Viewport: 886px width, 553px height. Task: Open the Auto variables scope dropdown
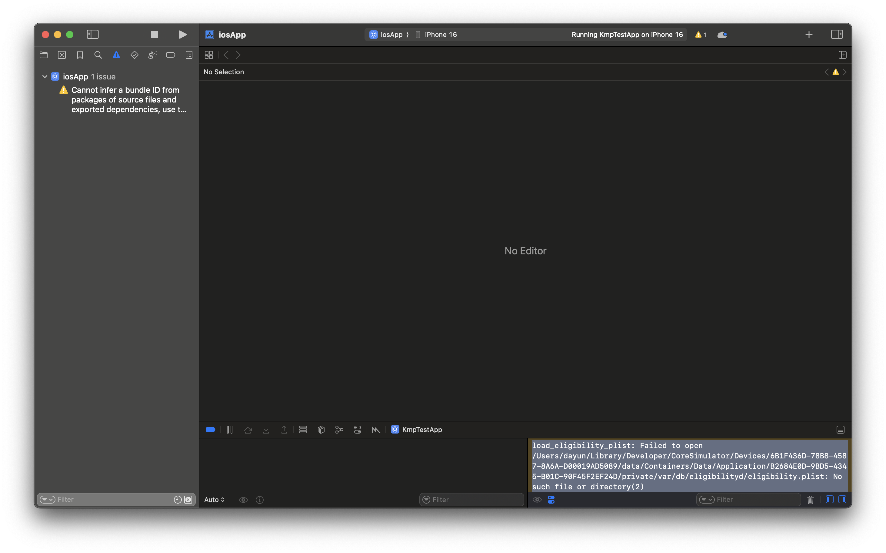(x=214, y=500)
